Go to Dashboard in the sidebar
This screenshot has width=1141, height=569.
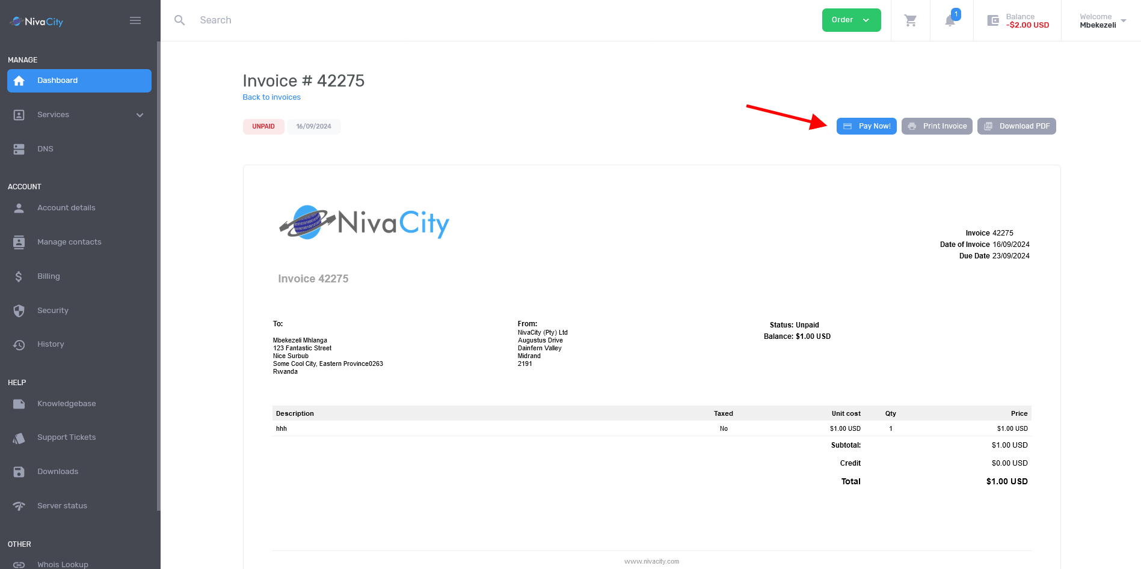point(79,81)
